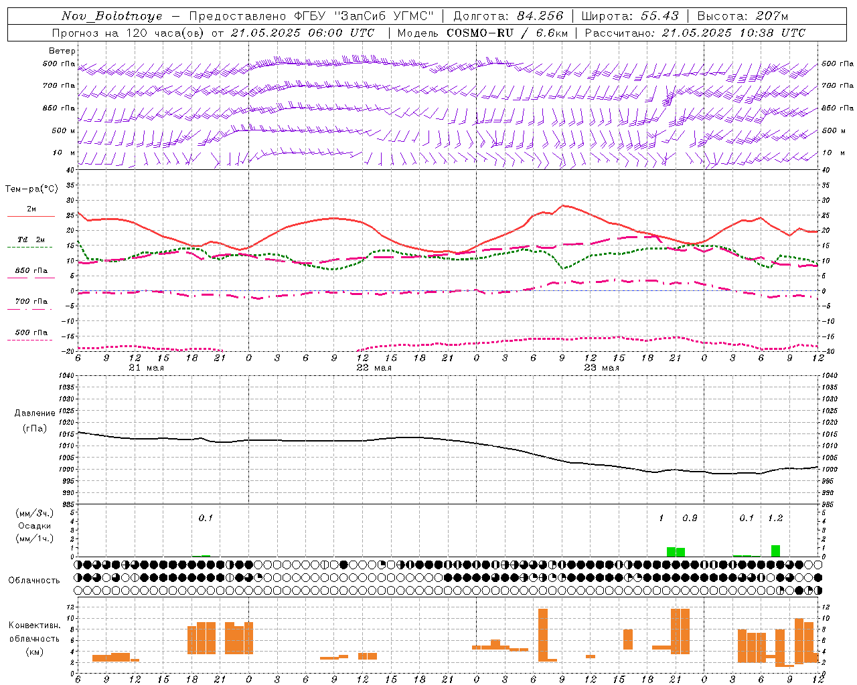Click the (км) unit label for convective cloudiness

point(34,652)
